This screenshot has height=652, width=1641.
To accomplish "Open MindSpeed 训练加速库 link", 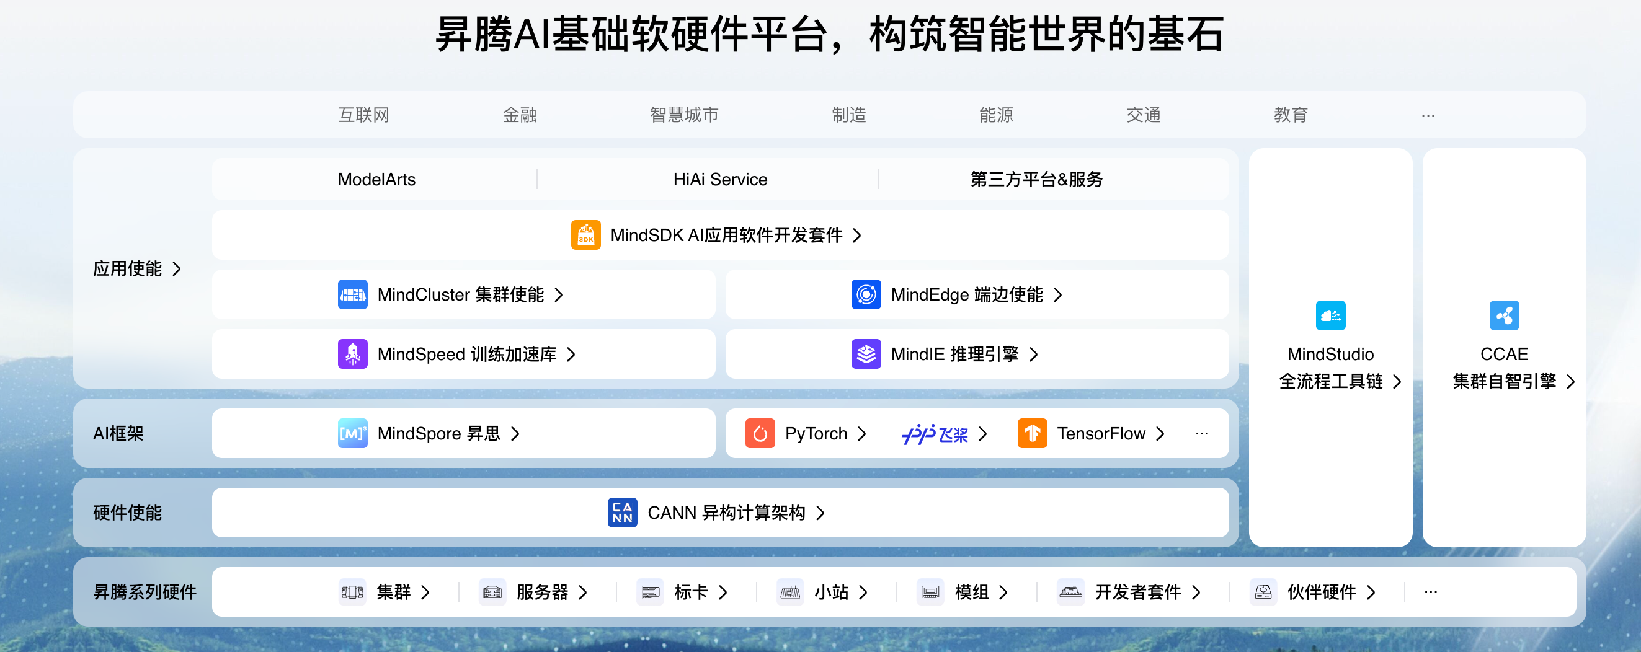I will pyautogui.click(x=467, y=355).
